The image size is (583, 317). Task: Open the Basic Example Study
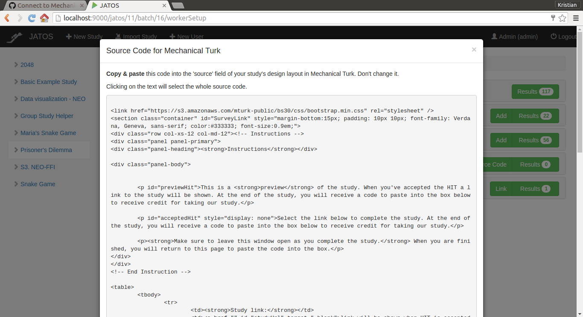(x=49, y=82)
